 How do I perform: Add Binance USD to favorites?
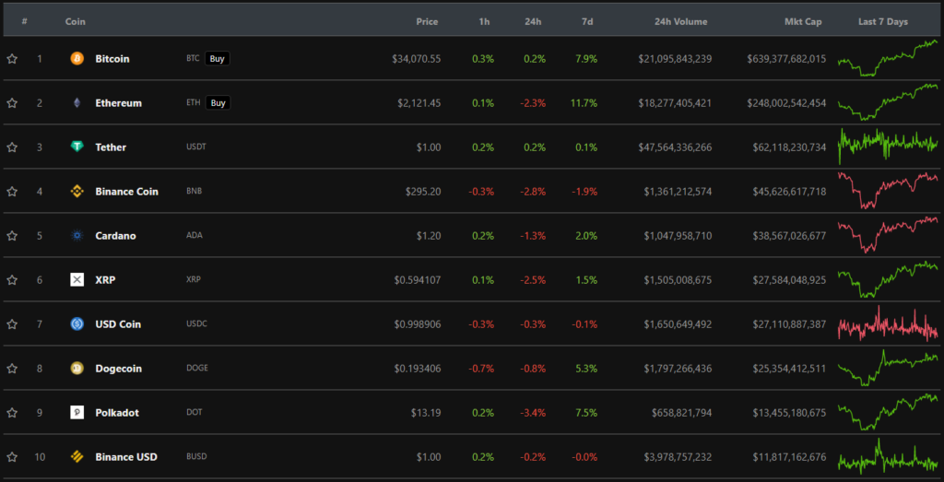[12, 457]
